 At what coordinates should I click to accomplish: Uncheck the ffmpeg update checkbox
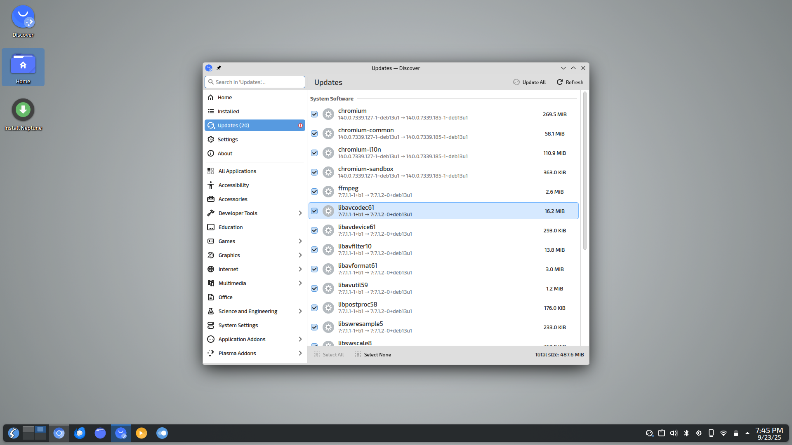tap(314, 192)
